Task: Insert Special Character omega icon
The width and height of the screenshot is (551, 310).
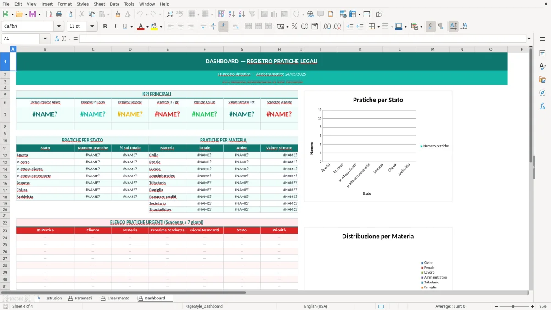Action: tap(297, 14)
